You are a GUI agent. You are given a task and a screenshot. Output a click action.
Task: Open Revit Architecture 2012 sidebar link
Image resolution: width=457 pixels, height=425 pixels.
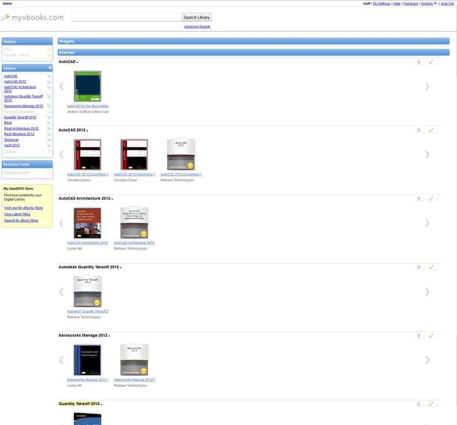pyautogui.click(x=22, y=129)
